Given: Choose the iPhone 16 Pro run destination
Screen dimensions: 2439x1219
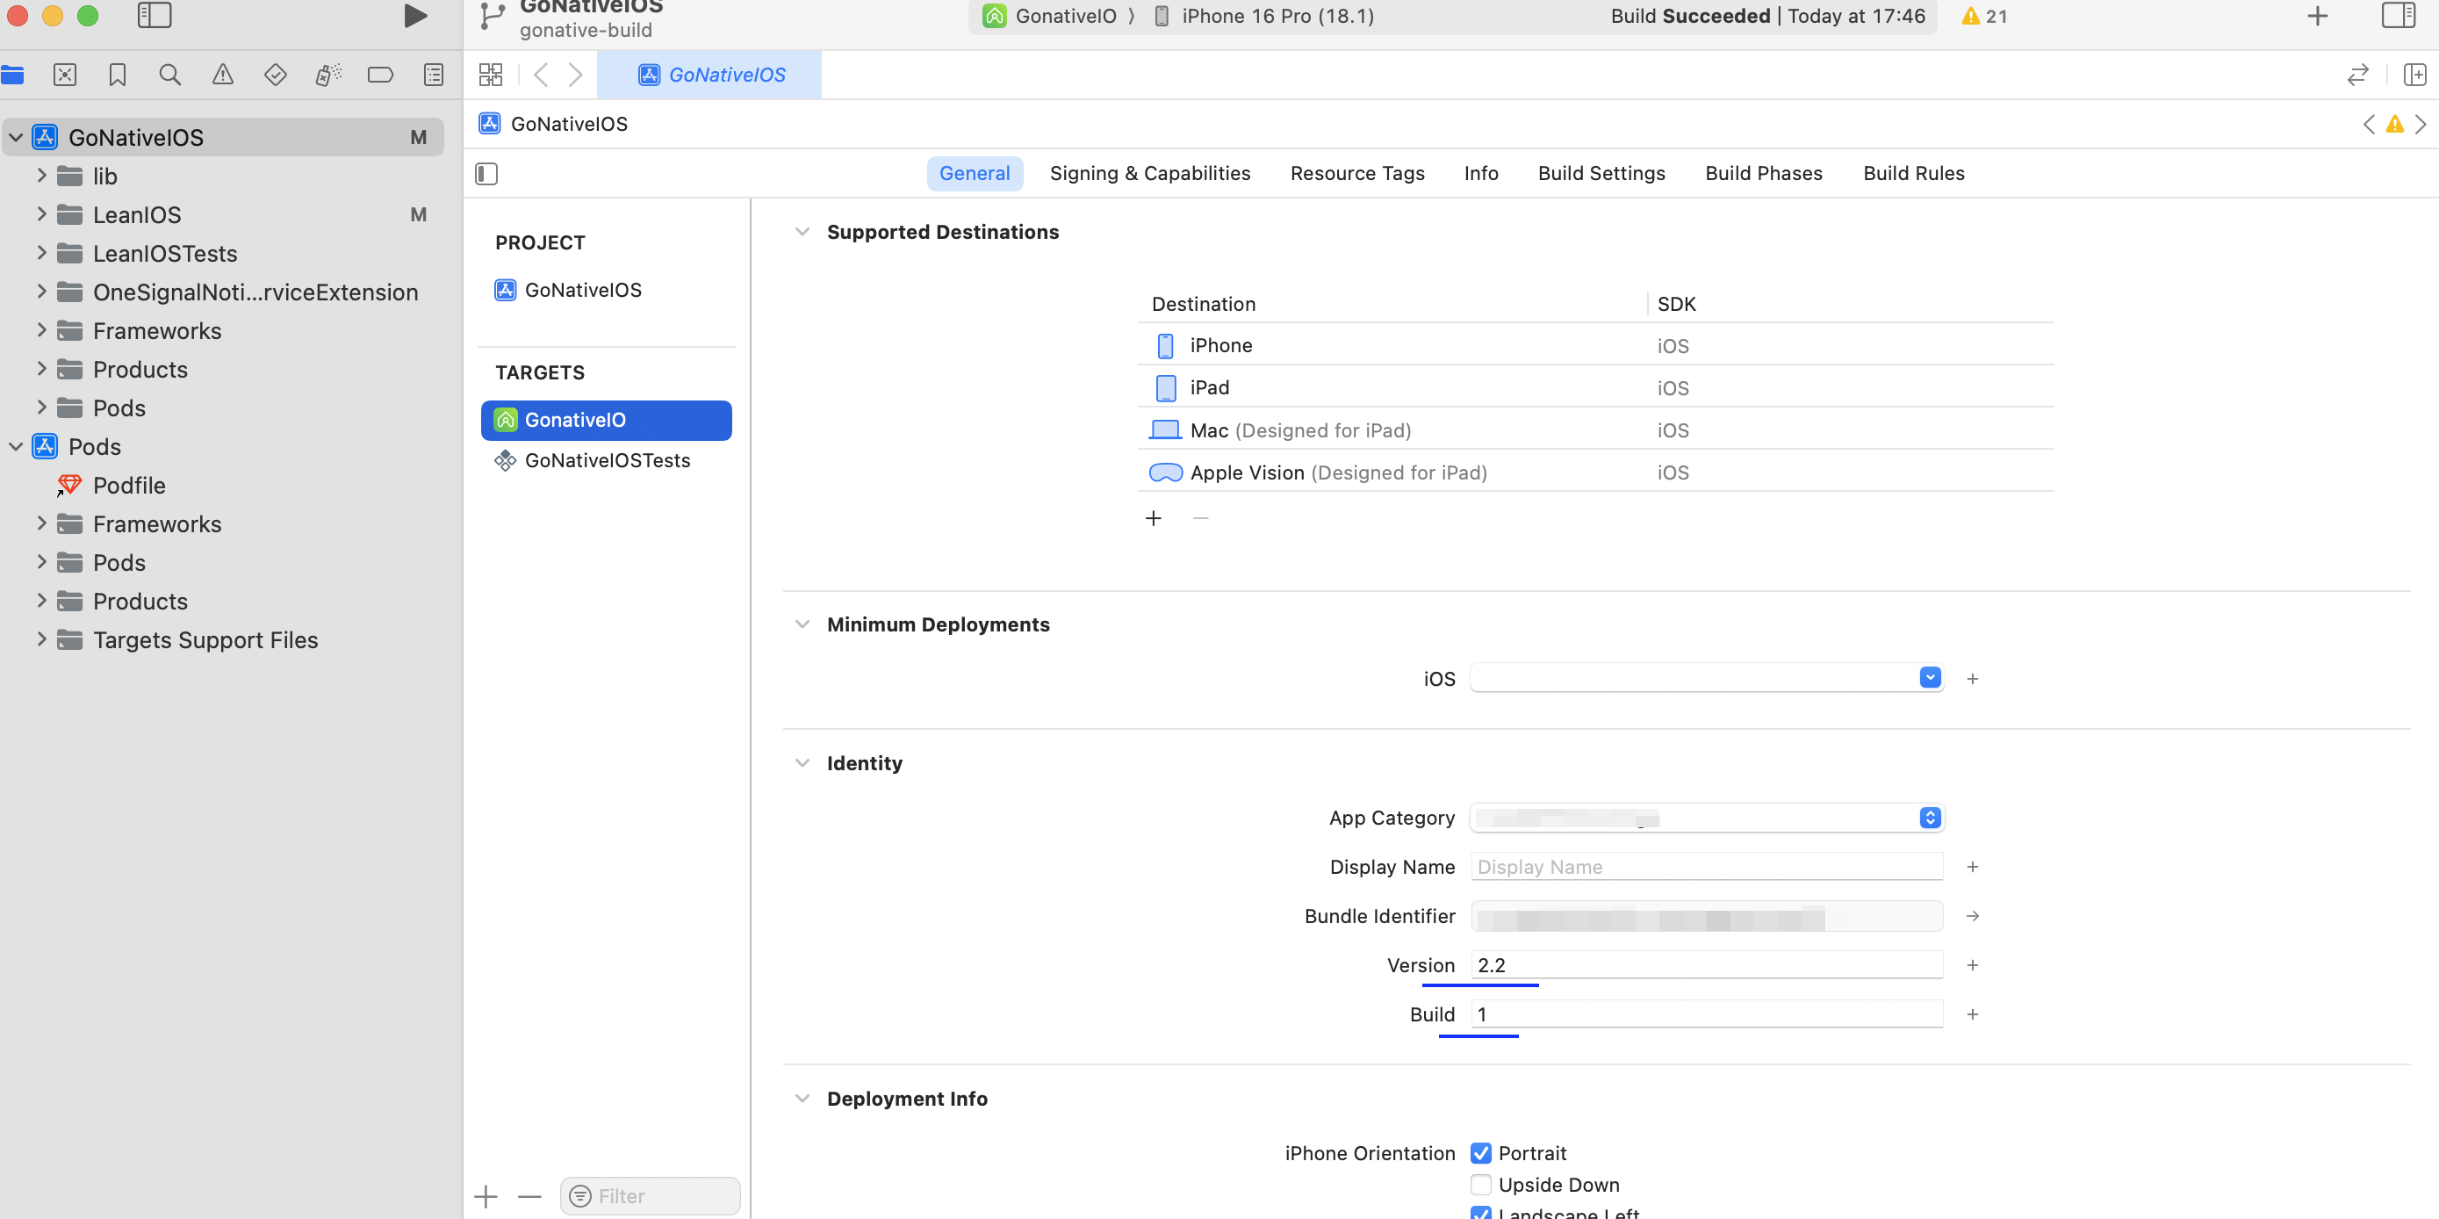Looking at the screenshot, I should tap(1264, 16).
